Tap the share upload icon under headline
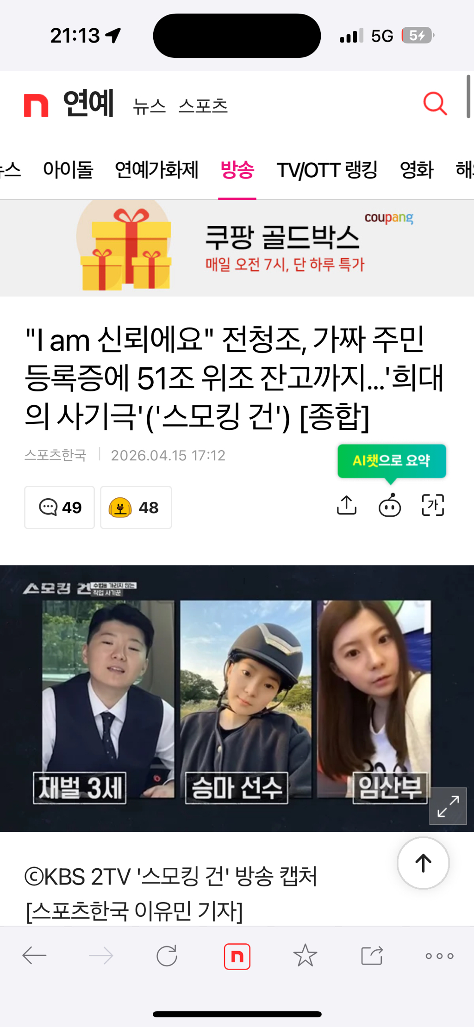 pos(347,505)
